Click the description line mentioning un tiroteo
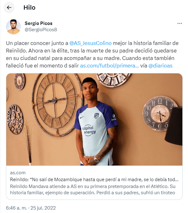The image size is (188, 213). pos(92,193)
